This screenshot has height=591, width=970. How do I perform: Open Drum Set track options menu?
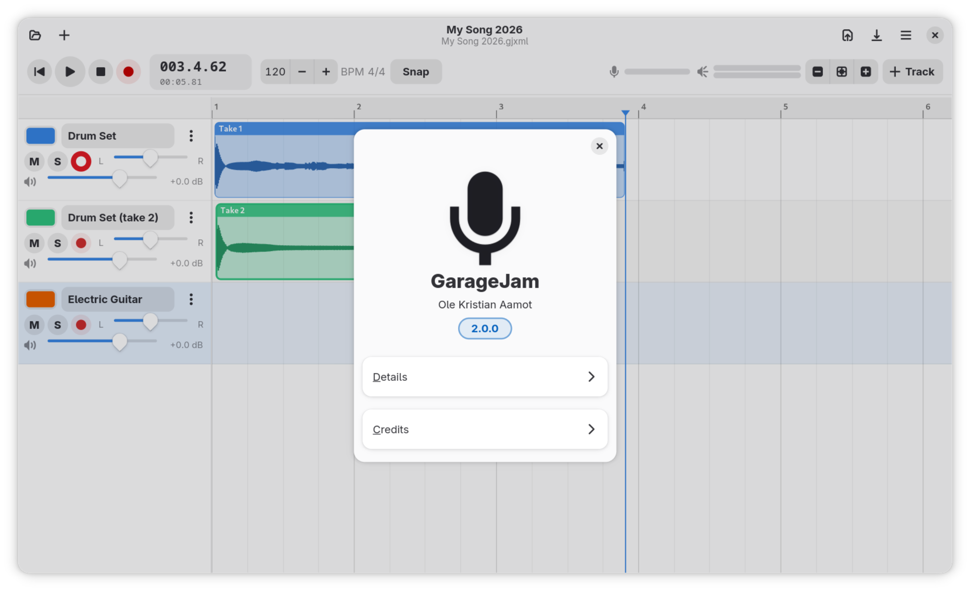click(191, 136)
